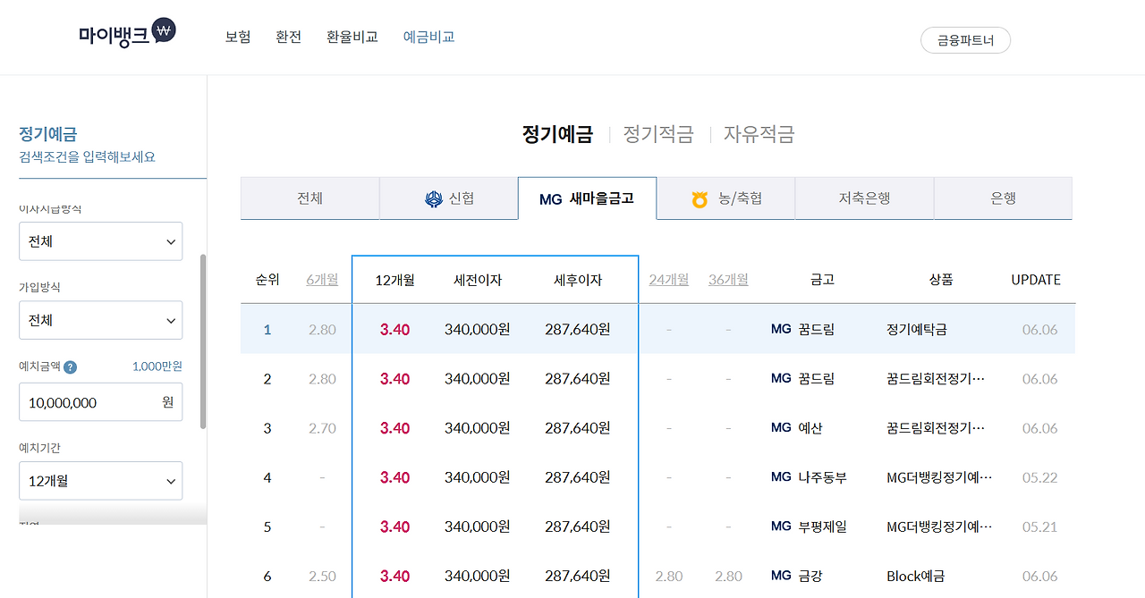Image resolution: width=1145 pixels, height=598 pixels.
Task: Switch to 정기예금 product type
Action: (x=557, y=134)
